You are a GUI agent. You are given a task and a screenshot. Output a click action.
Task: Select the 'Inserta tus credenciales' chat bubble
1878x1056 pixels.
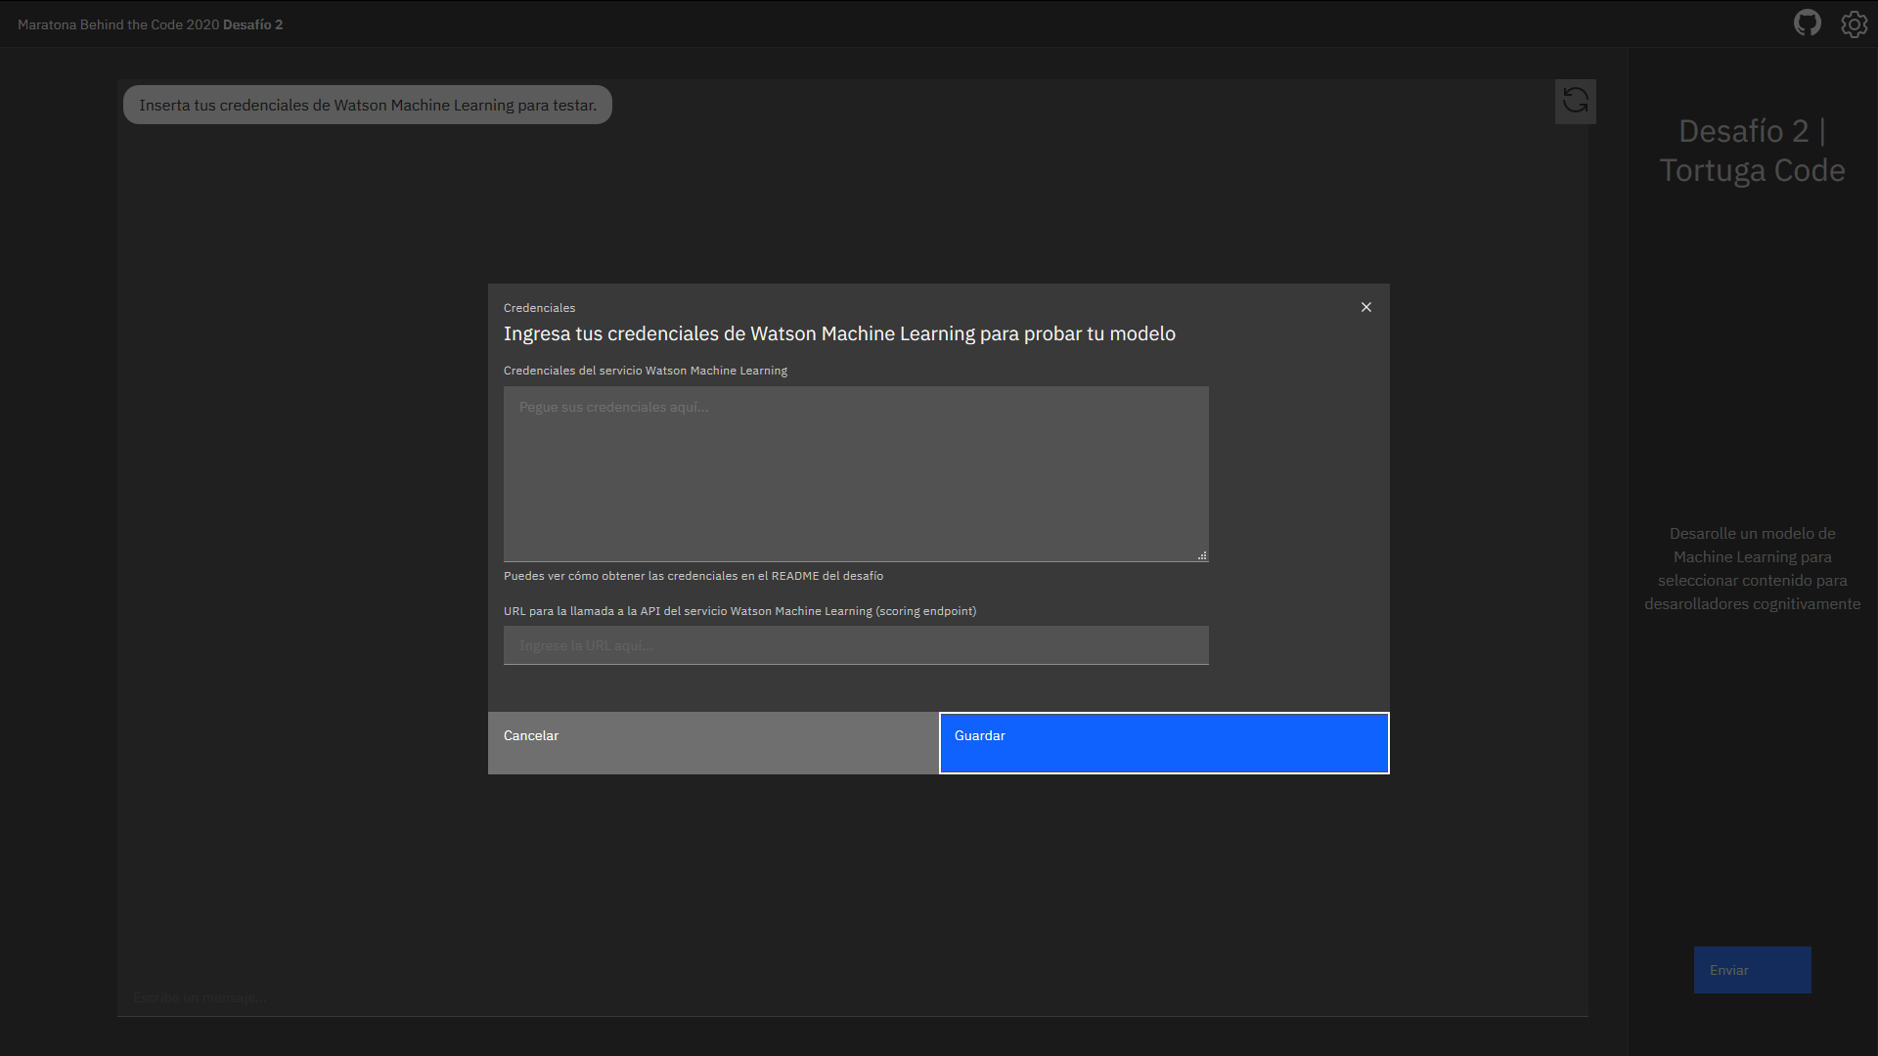click(x=367, y=105)
